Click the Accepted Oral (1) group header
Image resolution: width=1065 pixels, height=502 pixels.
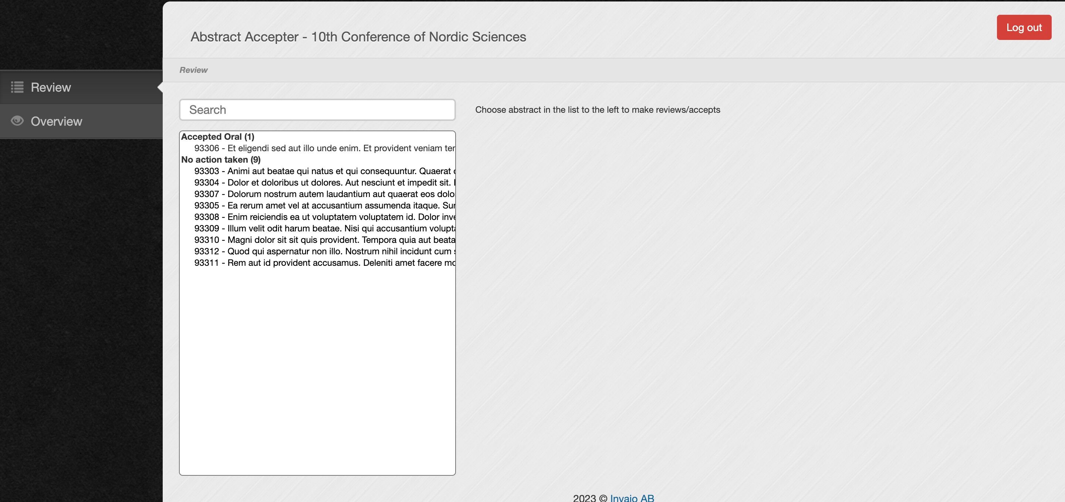217,137
